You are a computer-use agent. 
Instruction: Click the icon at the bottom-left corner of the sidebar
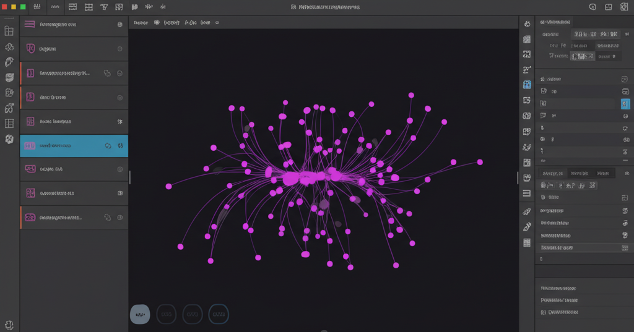point(9,325)
